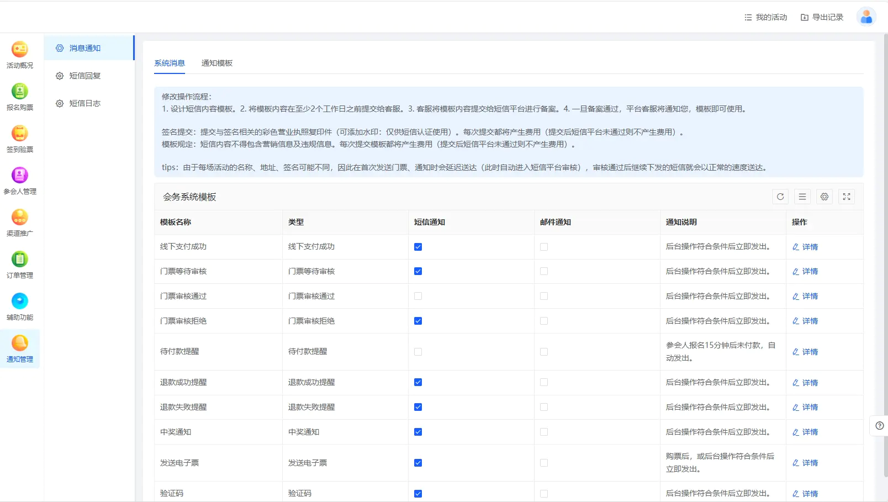Image resolution: width=888 pixels, height=502 pixels.
Task: Click 我的活动 in the top bar
Action: point(765,17)
